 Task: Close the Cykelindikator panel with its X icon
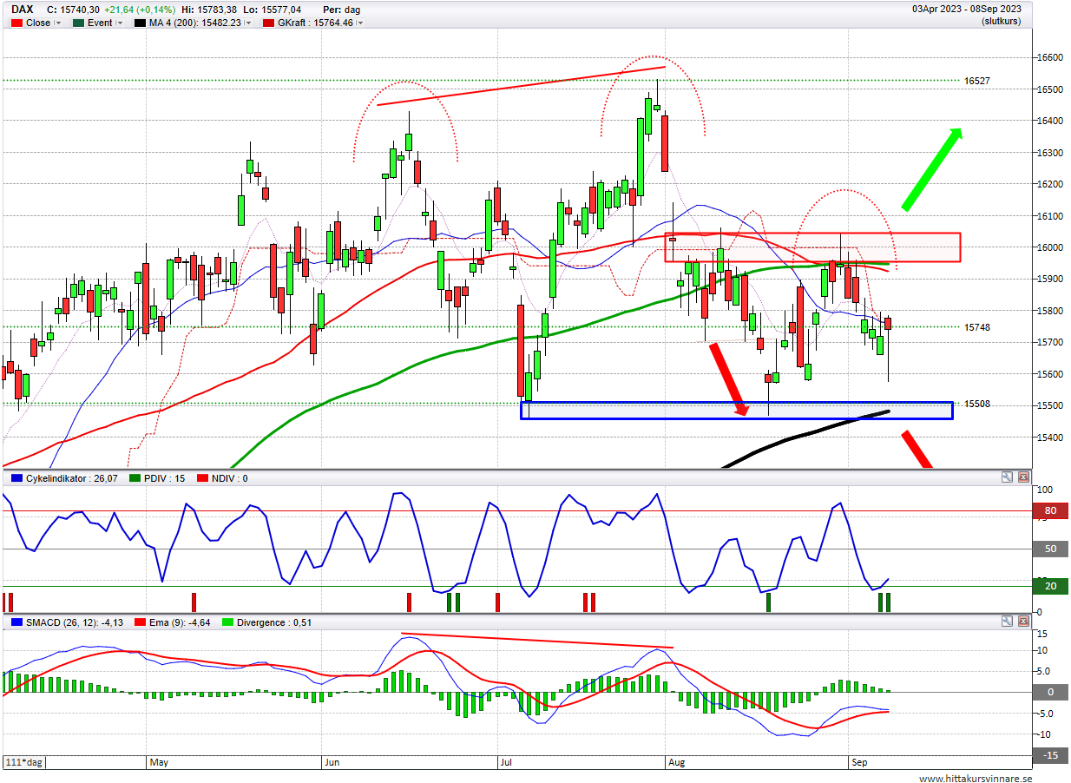pyautogui.click(x=1024, y=477)
